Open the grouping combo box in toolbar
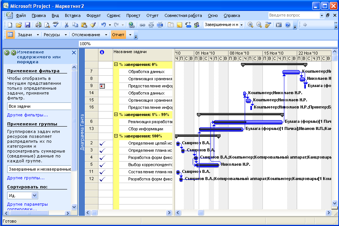The width and height of the screenshot is (339, 226). tap(241, 25)
